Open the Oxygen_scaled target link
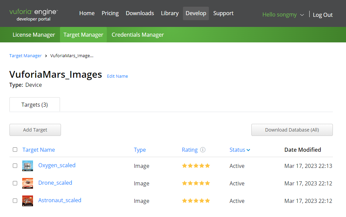Viewport: 346px width, 217px height. (57, 165)
